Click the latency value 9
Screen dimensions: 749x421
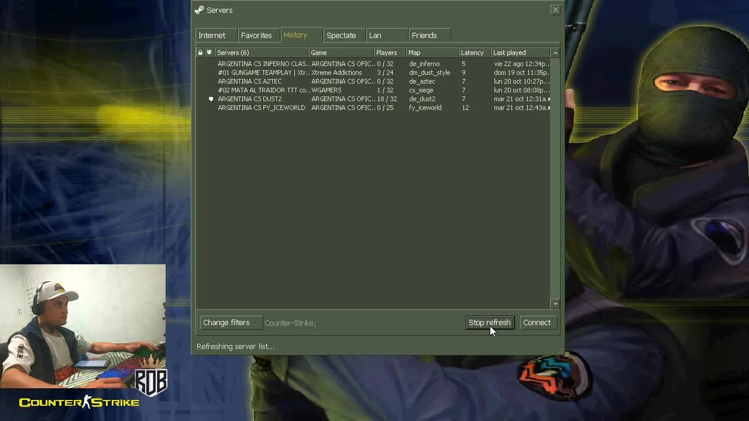point(463,73)
